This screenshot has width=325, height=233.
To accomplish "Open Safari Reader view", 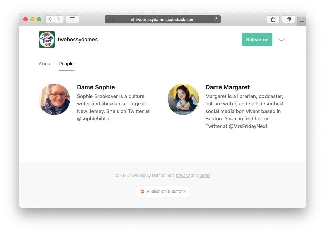I will tap(109, 19).
